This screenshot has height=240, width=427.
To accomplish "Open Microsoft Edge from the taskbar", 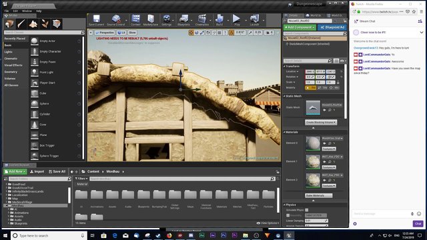I will (x=115, y=235).
